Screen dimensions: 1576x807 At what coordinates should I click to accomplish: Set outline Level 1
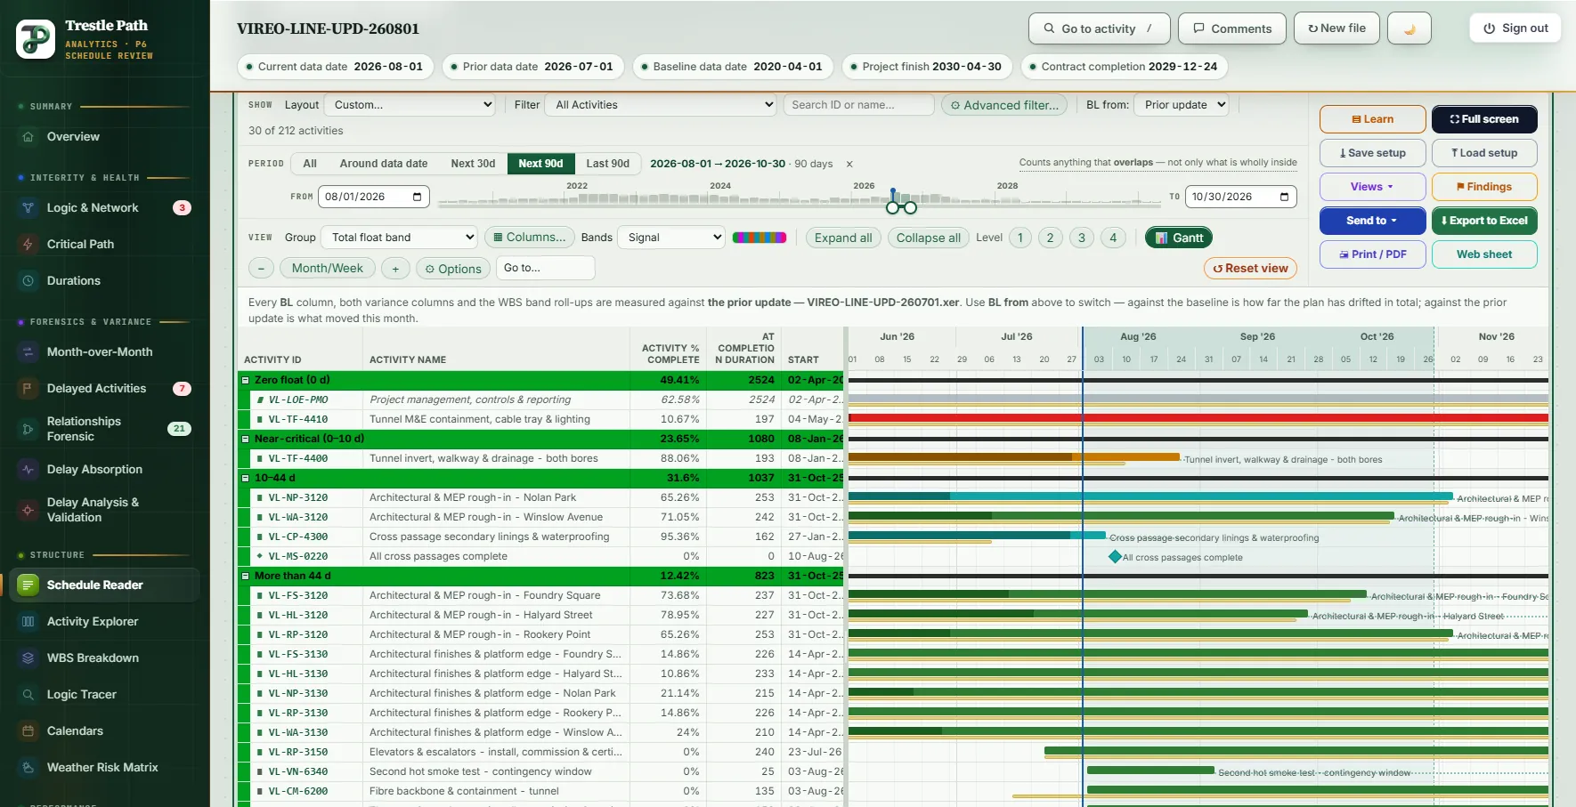[x=1020, y=238]
